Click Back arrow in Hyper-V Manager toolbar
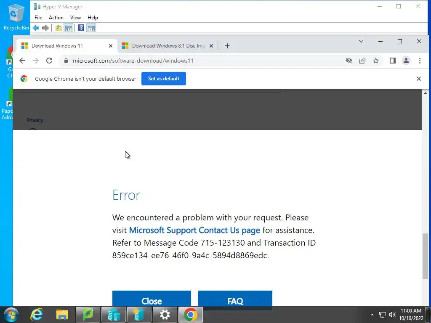Screen dimensions: 431x323 pos(36,28)
